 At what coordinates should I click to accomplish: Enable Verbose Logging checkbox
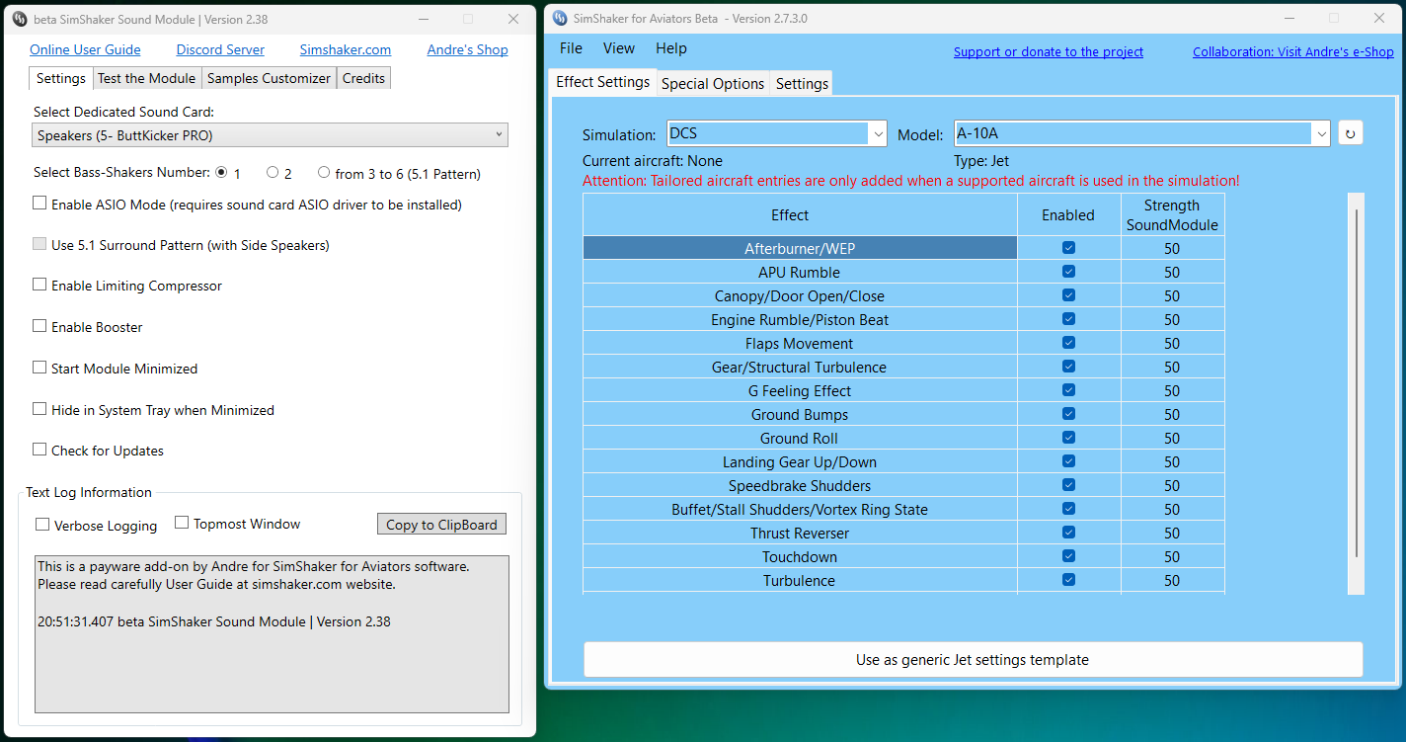42,524
